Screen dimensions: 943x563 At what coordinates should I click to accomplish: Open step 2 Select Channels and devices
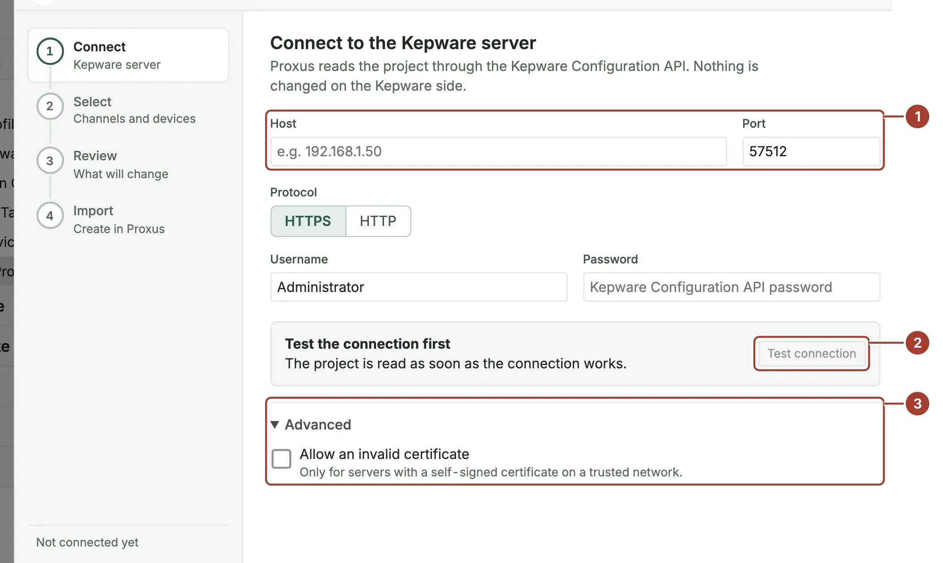pyautogui.click(x=128, y=110)
